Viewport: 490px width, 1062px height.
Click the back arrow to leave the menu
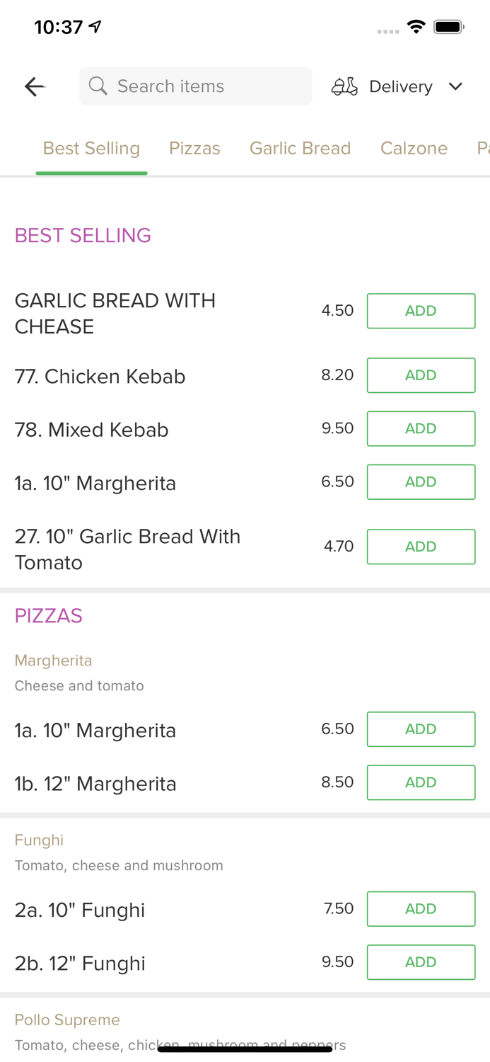34,86
